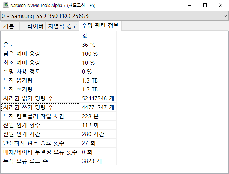This screenshot has width=229, height=174.
Task: Open the Samsung SSD 950 PRO drive dropdown
Action: pyautogui.click(x=114, y=16)
